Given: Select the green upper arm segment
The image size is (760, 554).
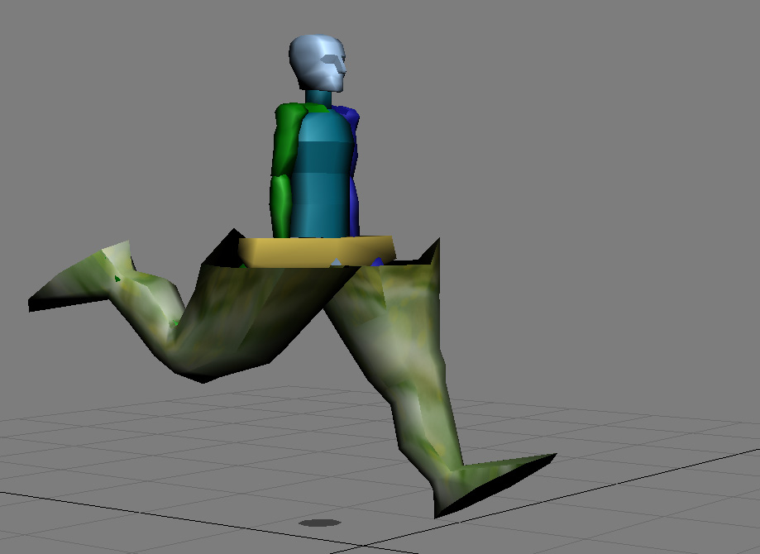Looking at the screenshot, I should click(x=289, y=139).
